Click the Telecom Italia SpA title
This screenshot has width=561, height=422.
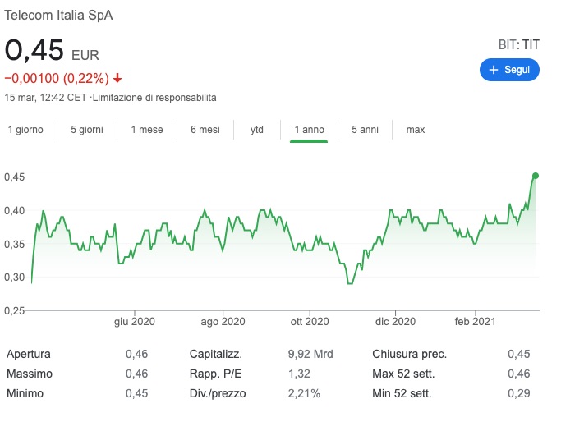coord(58,16)
